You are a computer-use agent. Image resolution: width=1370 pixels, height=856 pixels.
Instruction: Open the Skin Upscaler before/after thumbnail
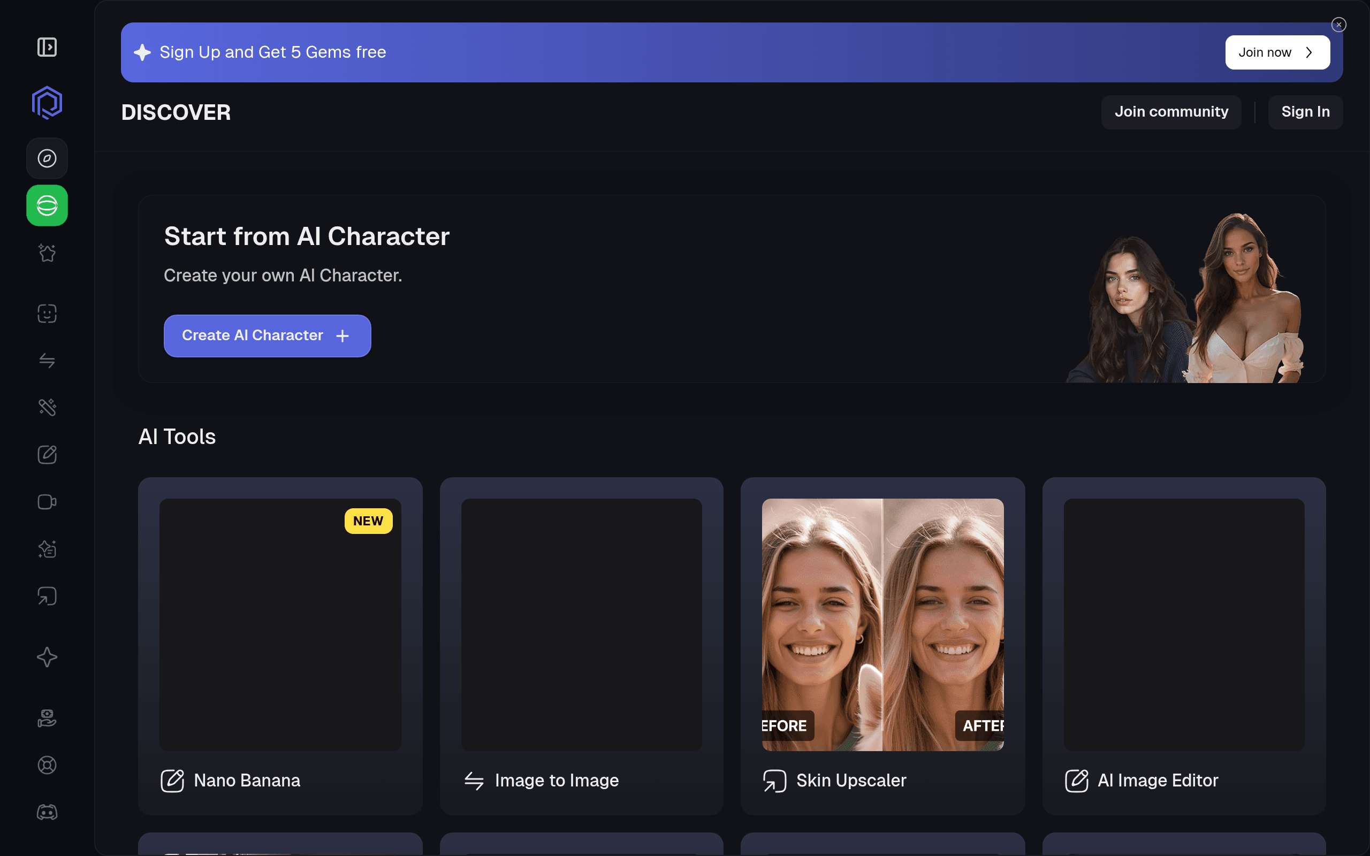(x=882, y=624)
